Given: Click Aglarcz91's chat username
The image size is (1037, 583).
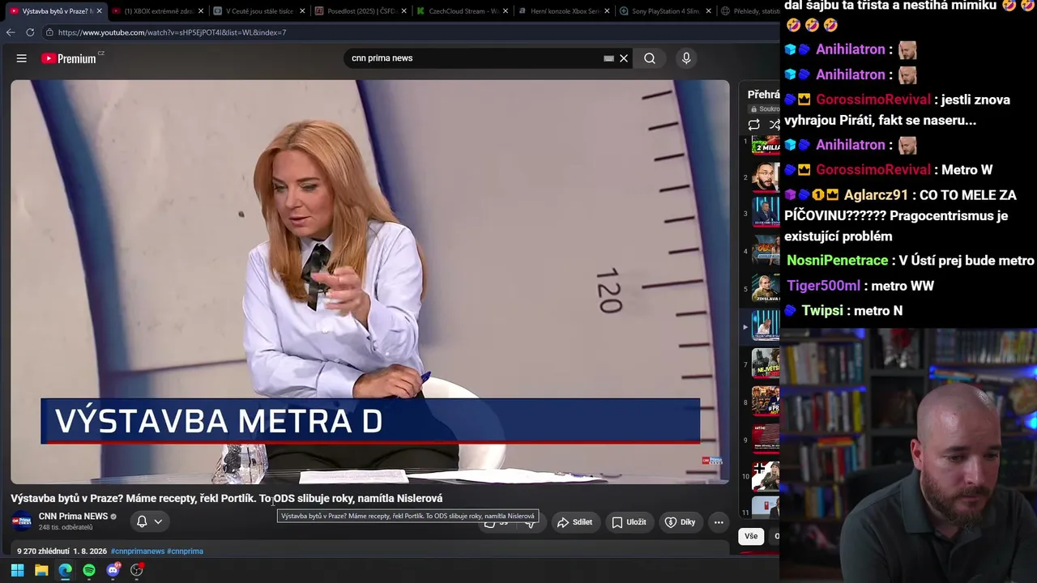Looking at the screenshot, I should pos(876,195).
